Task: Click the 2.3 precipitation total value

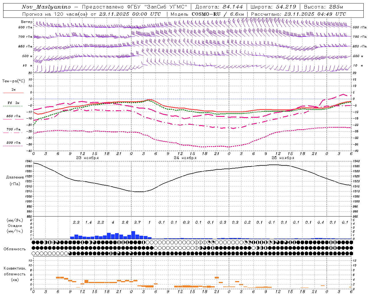Action: click(x=76, y=222)
